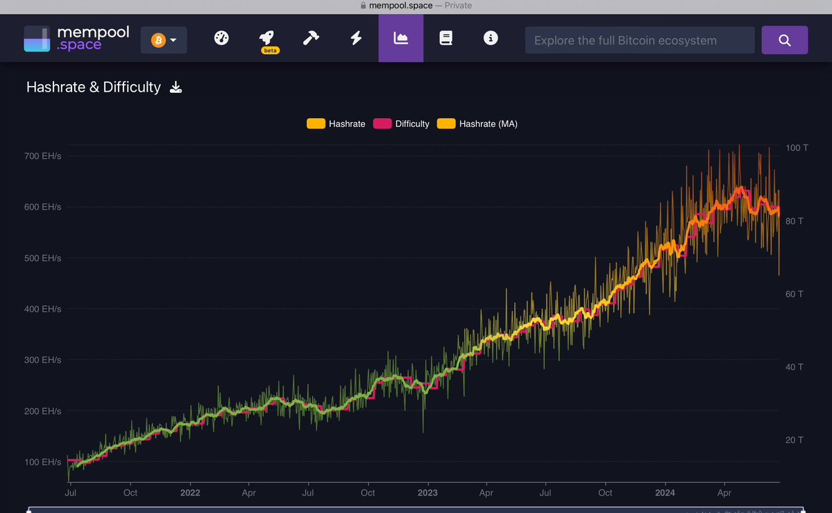The height and width of the screenshot is (513, 832).
Task: Click the mempool.space logo link
Action: point(76,39)
